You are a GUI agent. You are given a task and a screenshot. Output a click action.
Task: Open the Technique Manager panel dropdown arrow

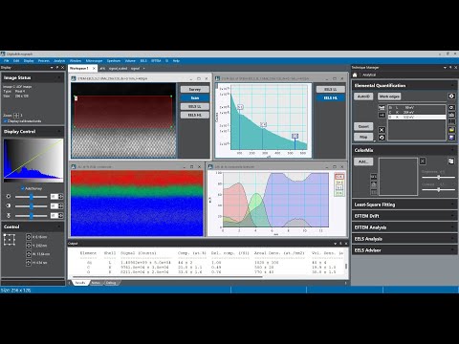[x=445, y=68]
